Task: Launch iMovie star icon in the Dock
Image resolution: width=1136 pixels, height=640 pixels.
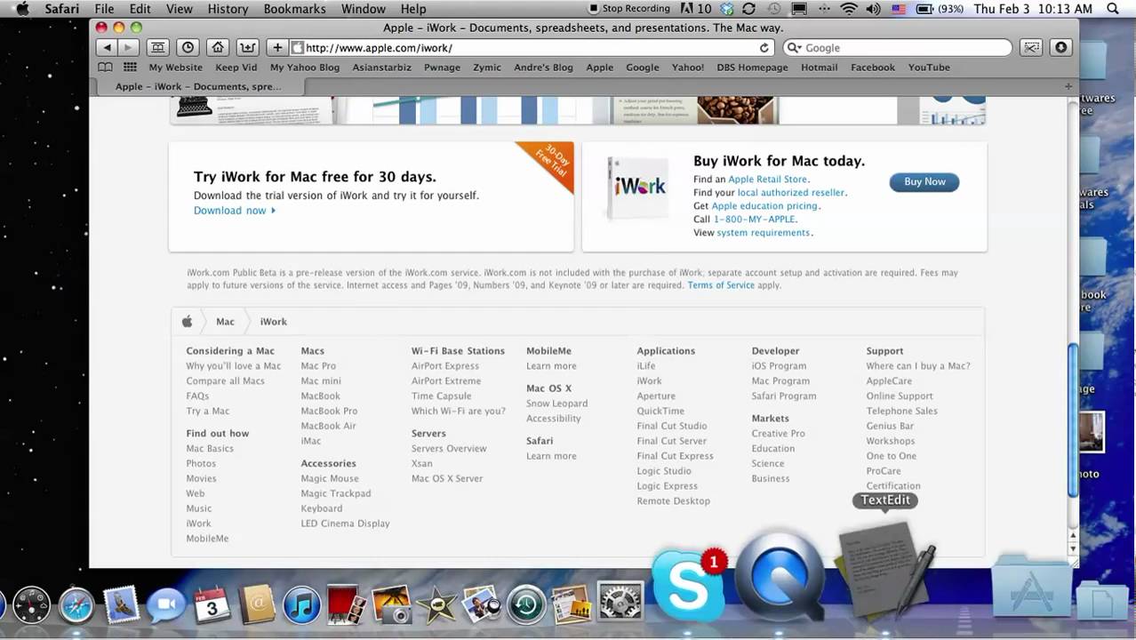Action: point(436,606)
